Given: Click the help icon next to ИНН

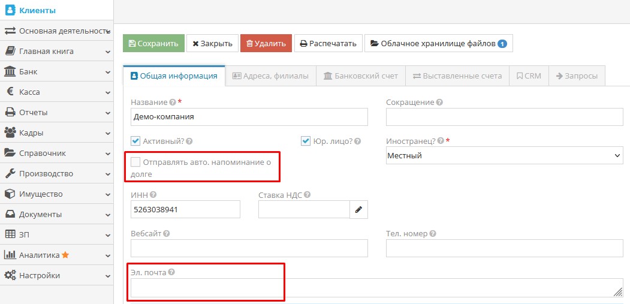Looking at the screenshot, I should tap(153, 195).
